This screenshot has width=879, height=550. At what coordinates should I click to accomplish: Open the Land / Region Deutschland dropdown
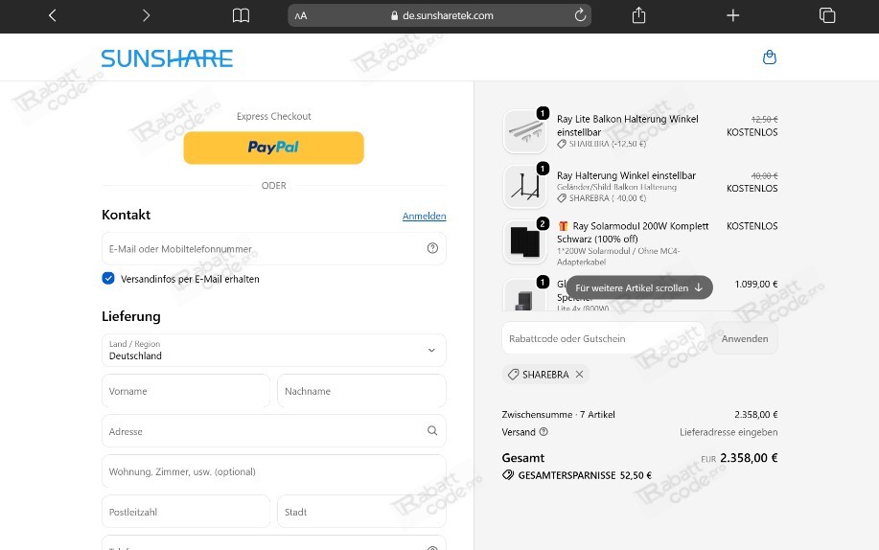click(273, 351)
